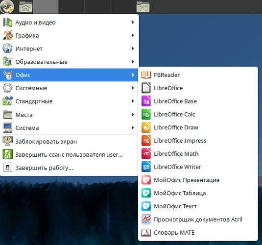Click LibreOffice Draw text label
262x245 pixels.
176,127
